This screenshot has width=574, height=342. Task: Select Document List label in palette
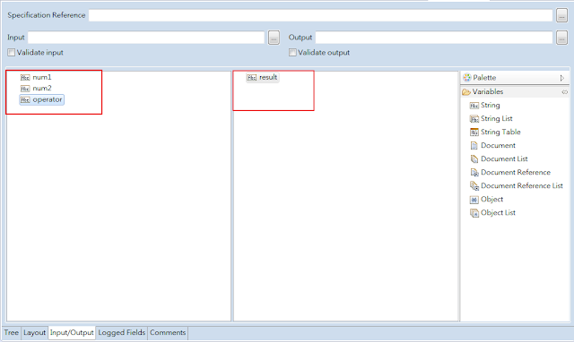point(504,159)
